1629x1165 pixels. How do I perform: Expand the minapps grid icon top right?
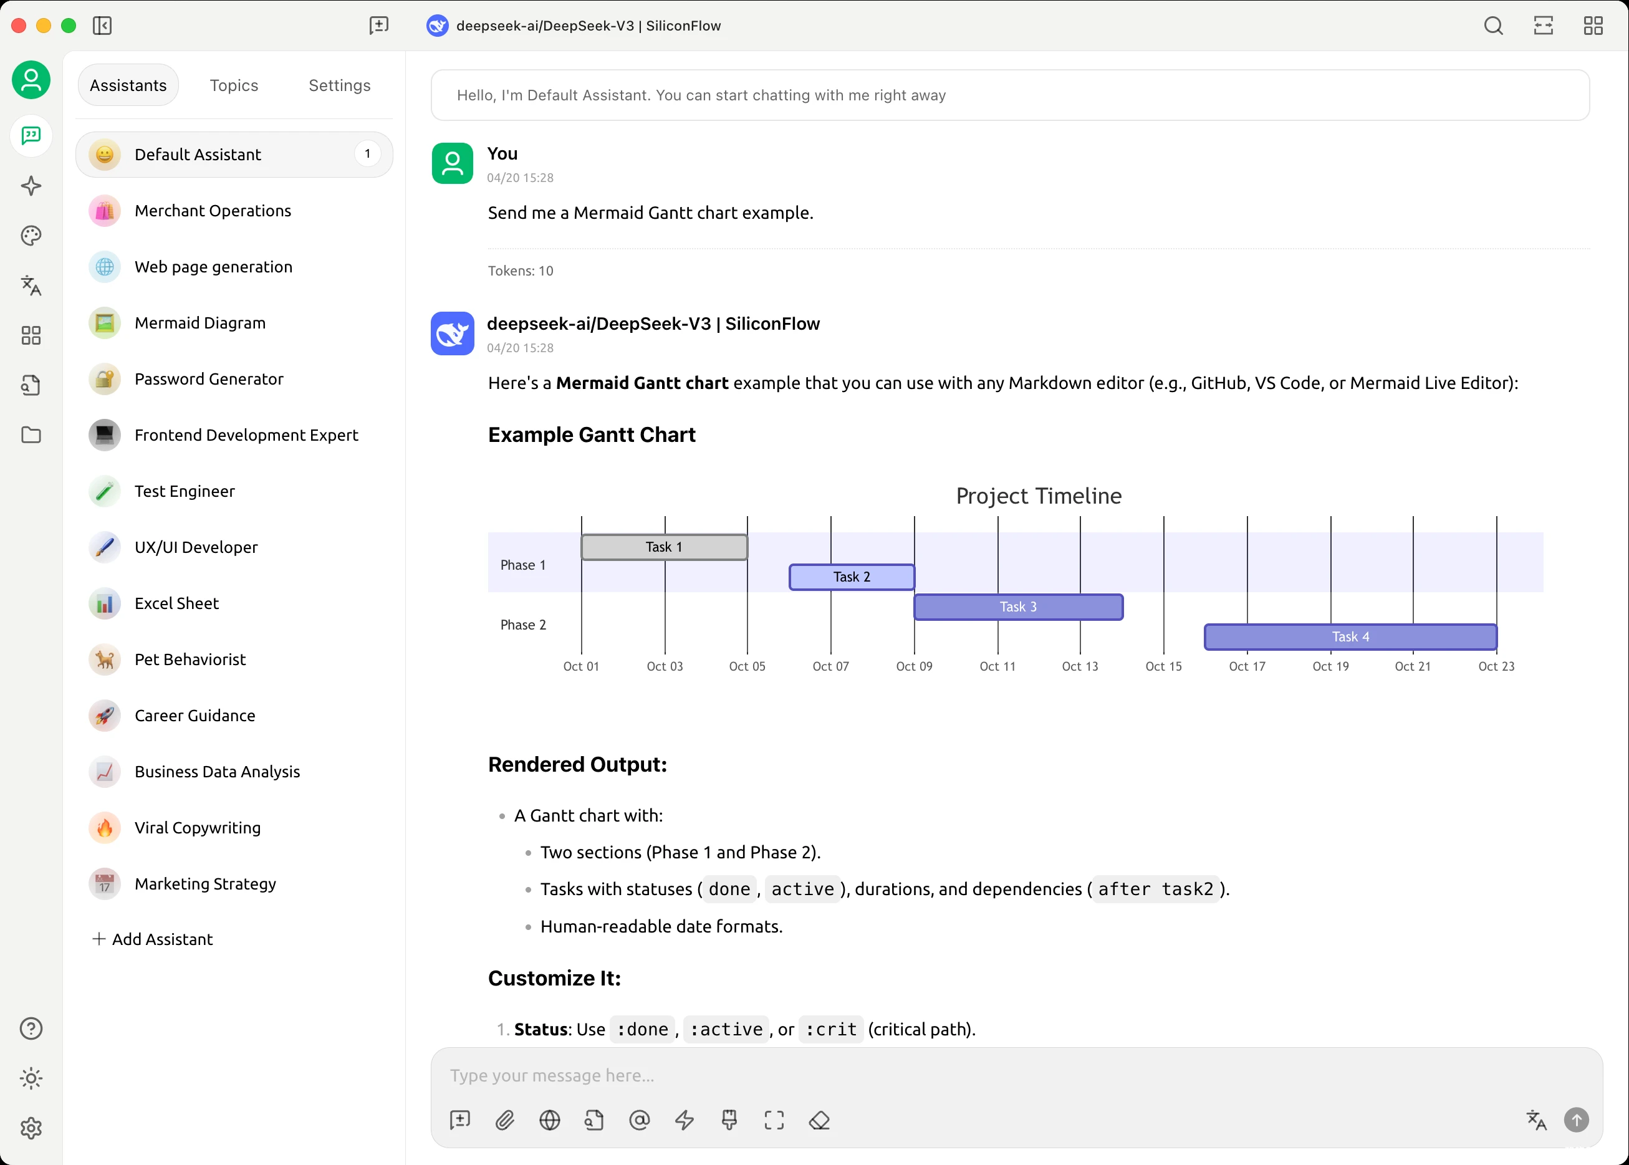tap(1593, 26)
